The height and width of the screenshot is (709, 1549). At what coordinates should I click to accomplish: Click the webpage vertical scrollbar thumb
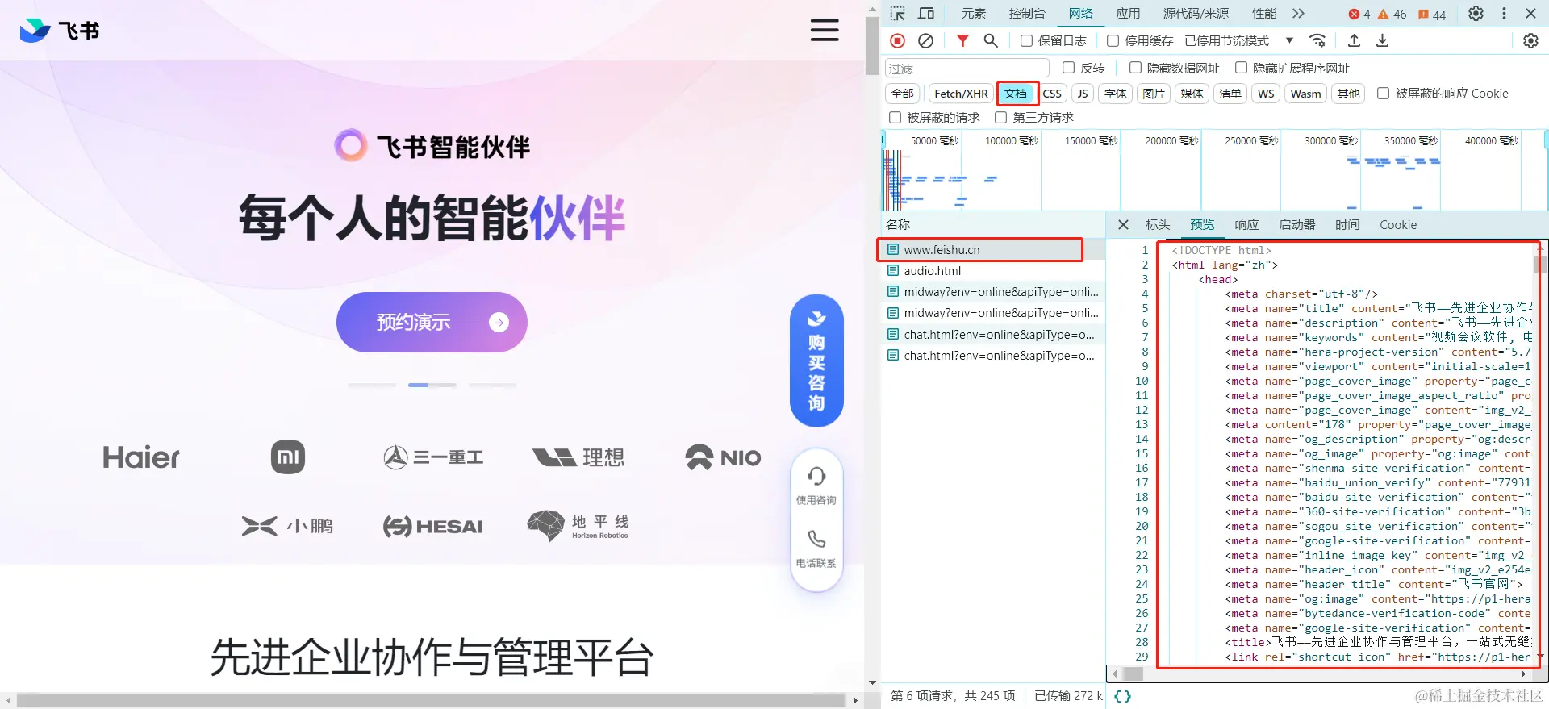click(x=872, y=46)
